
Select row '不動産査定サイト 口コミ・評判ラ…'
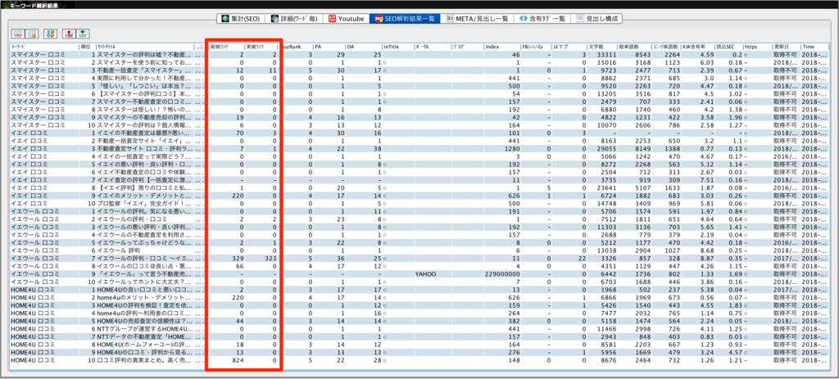[419, 148]
